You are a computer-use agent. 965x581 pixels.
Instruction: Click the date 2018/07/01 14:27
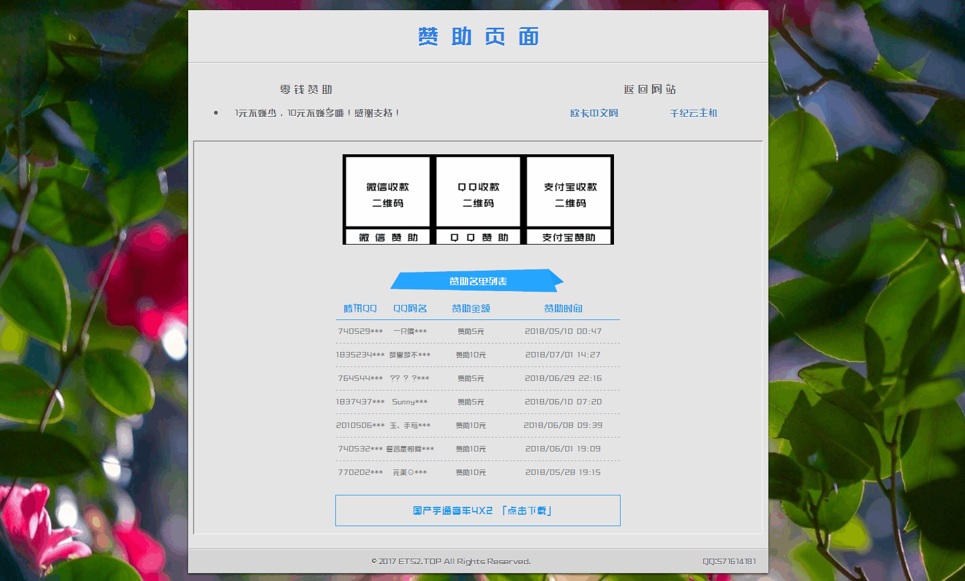563,354
